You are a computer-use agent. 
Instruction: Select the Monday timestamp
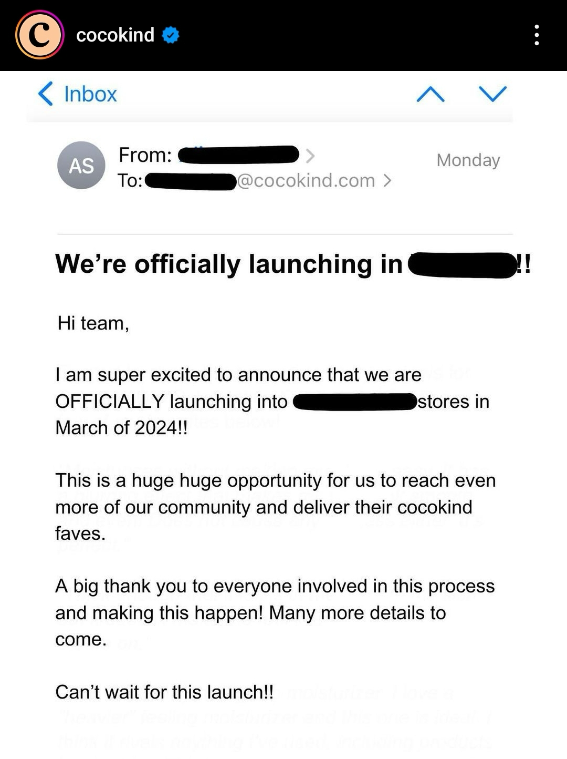point(468,160)
